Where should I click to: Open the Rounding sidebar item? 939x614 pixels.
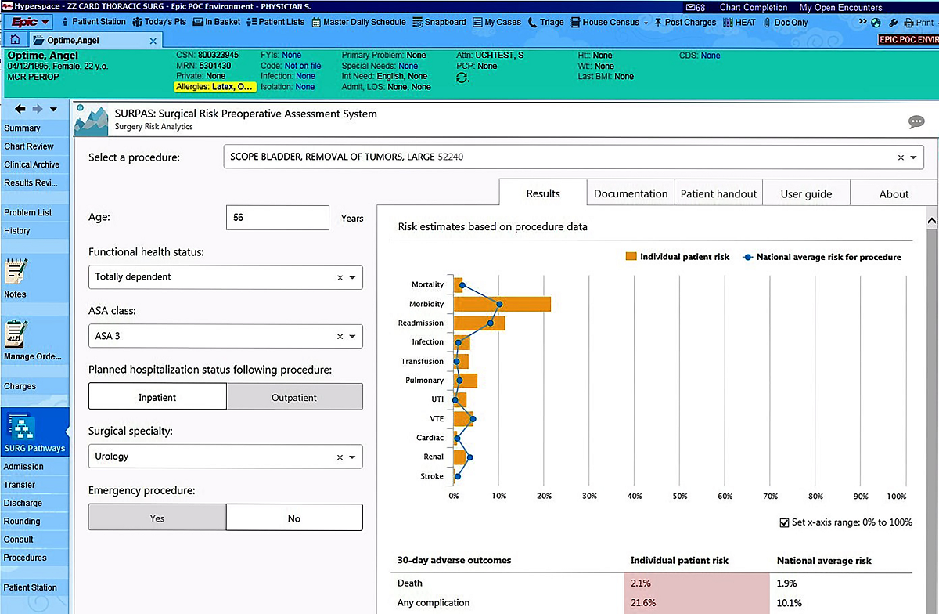[x=34, y=521]
